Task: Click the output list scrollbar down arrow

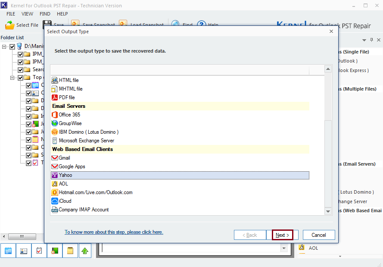Action: pyautogui.click(x=328, y=211)
